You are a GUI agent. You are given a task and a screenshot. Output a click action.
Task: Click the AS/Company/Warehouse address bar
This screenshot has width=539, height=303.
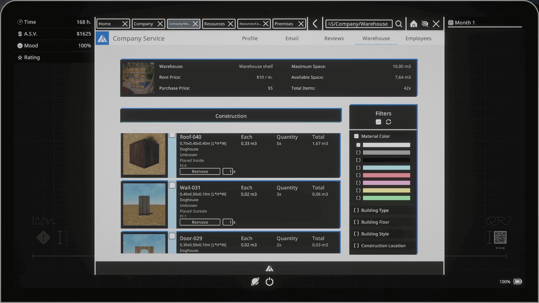point(358,24)
